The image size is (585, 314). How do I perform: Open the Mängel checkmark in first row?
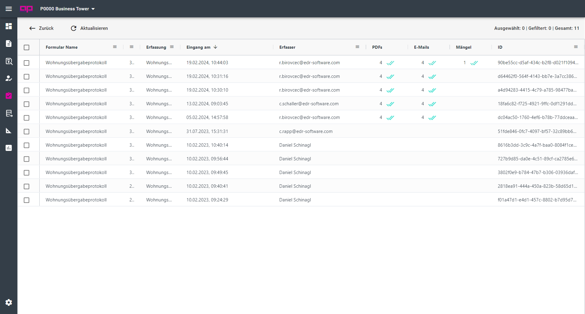click(x=474, y=63)
